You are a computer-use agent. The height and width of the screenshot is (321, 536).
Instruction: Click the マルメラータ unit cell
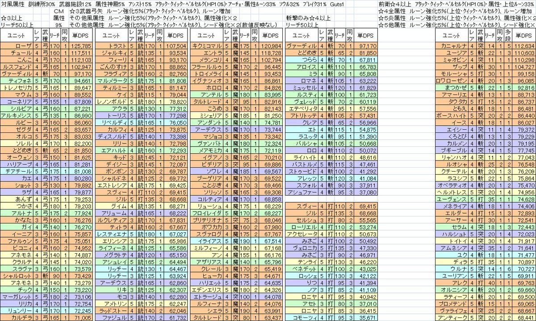(x=112, y=81)
